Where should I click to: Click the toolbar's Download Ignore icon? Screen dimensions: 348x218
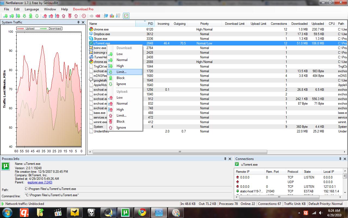(x=37, y=16)
